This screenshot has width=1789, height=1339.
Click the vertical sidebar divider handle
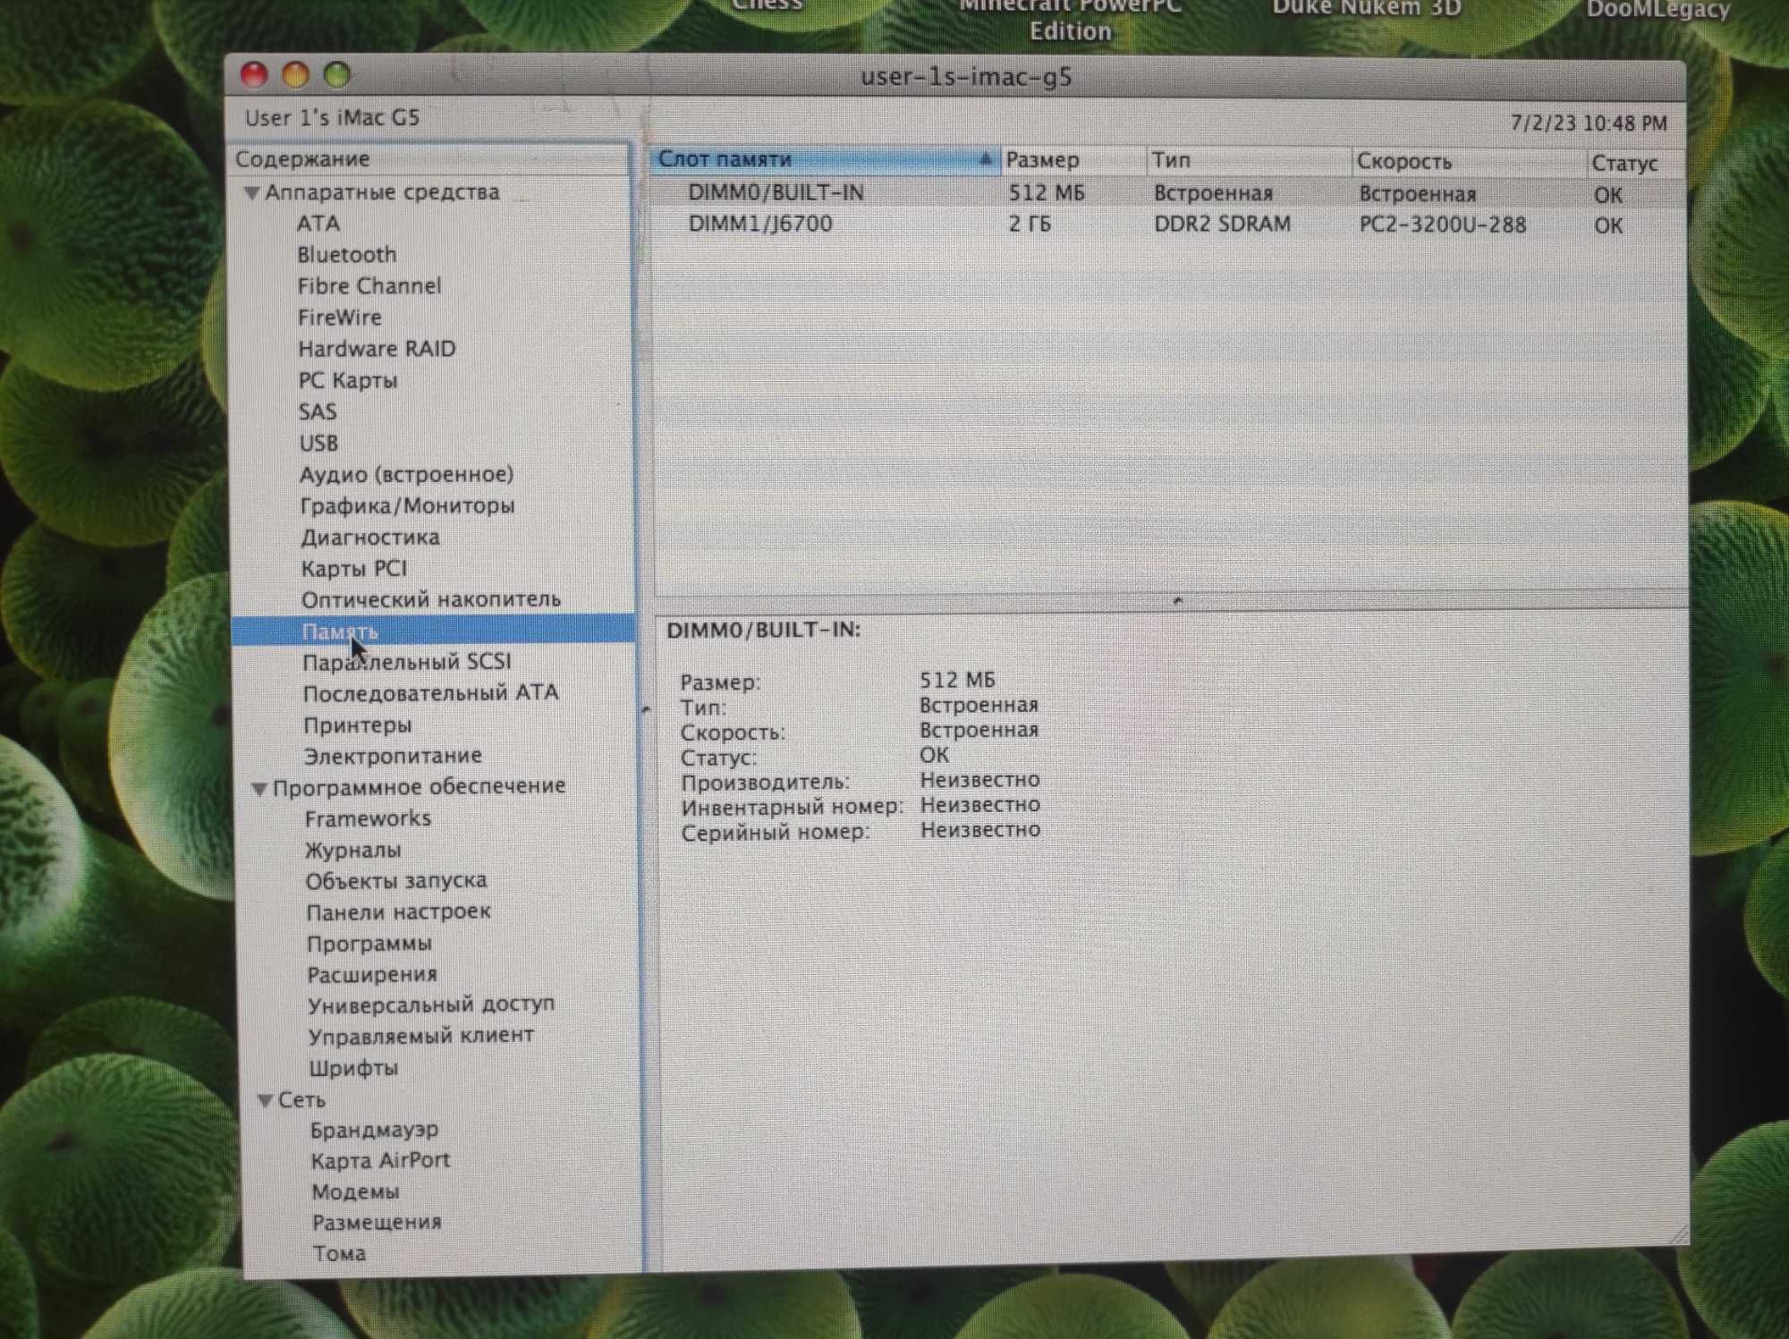tap(646, 709)
